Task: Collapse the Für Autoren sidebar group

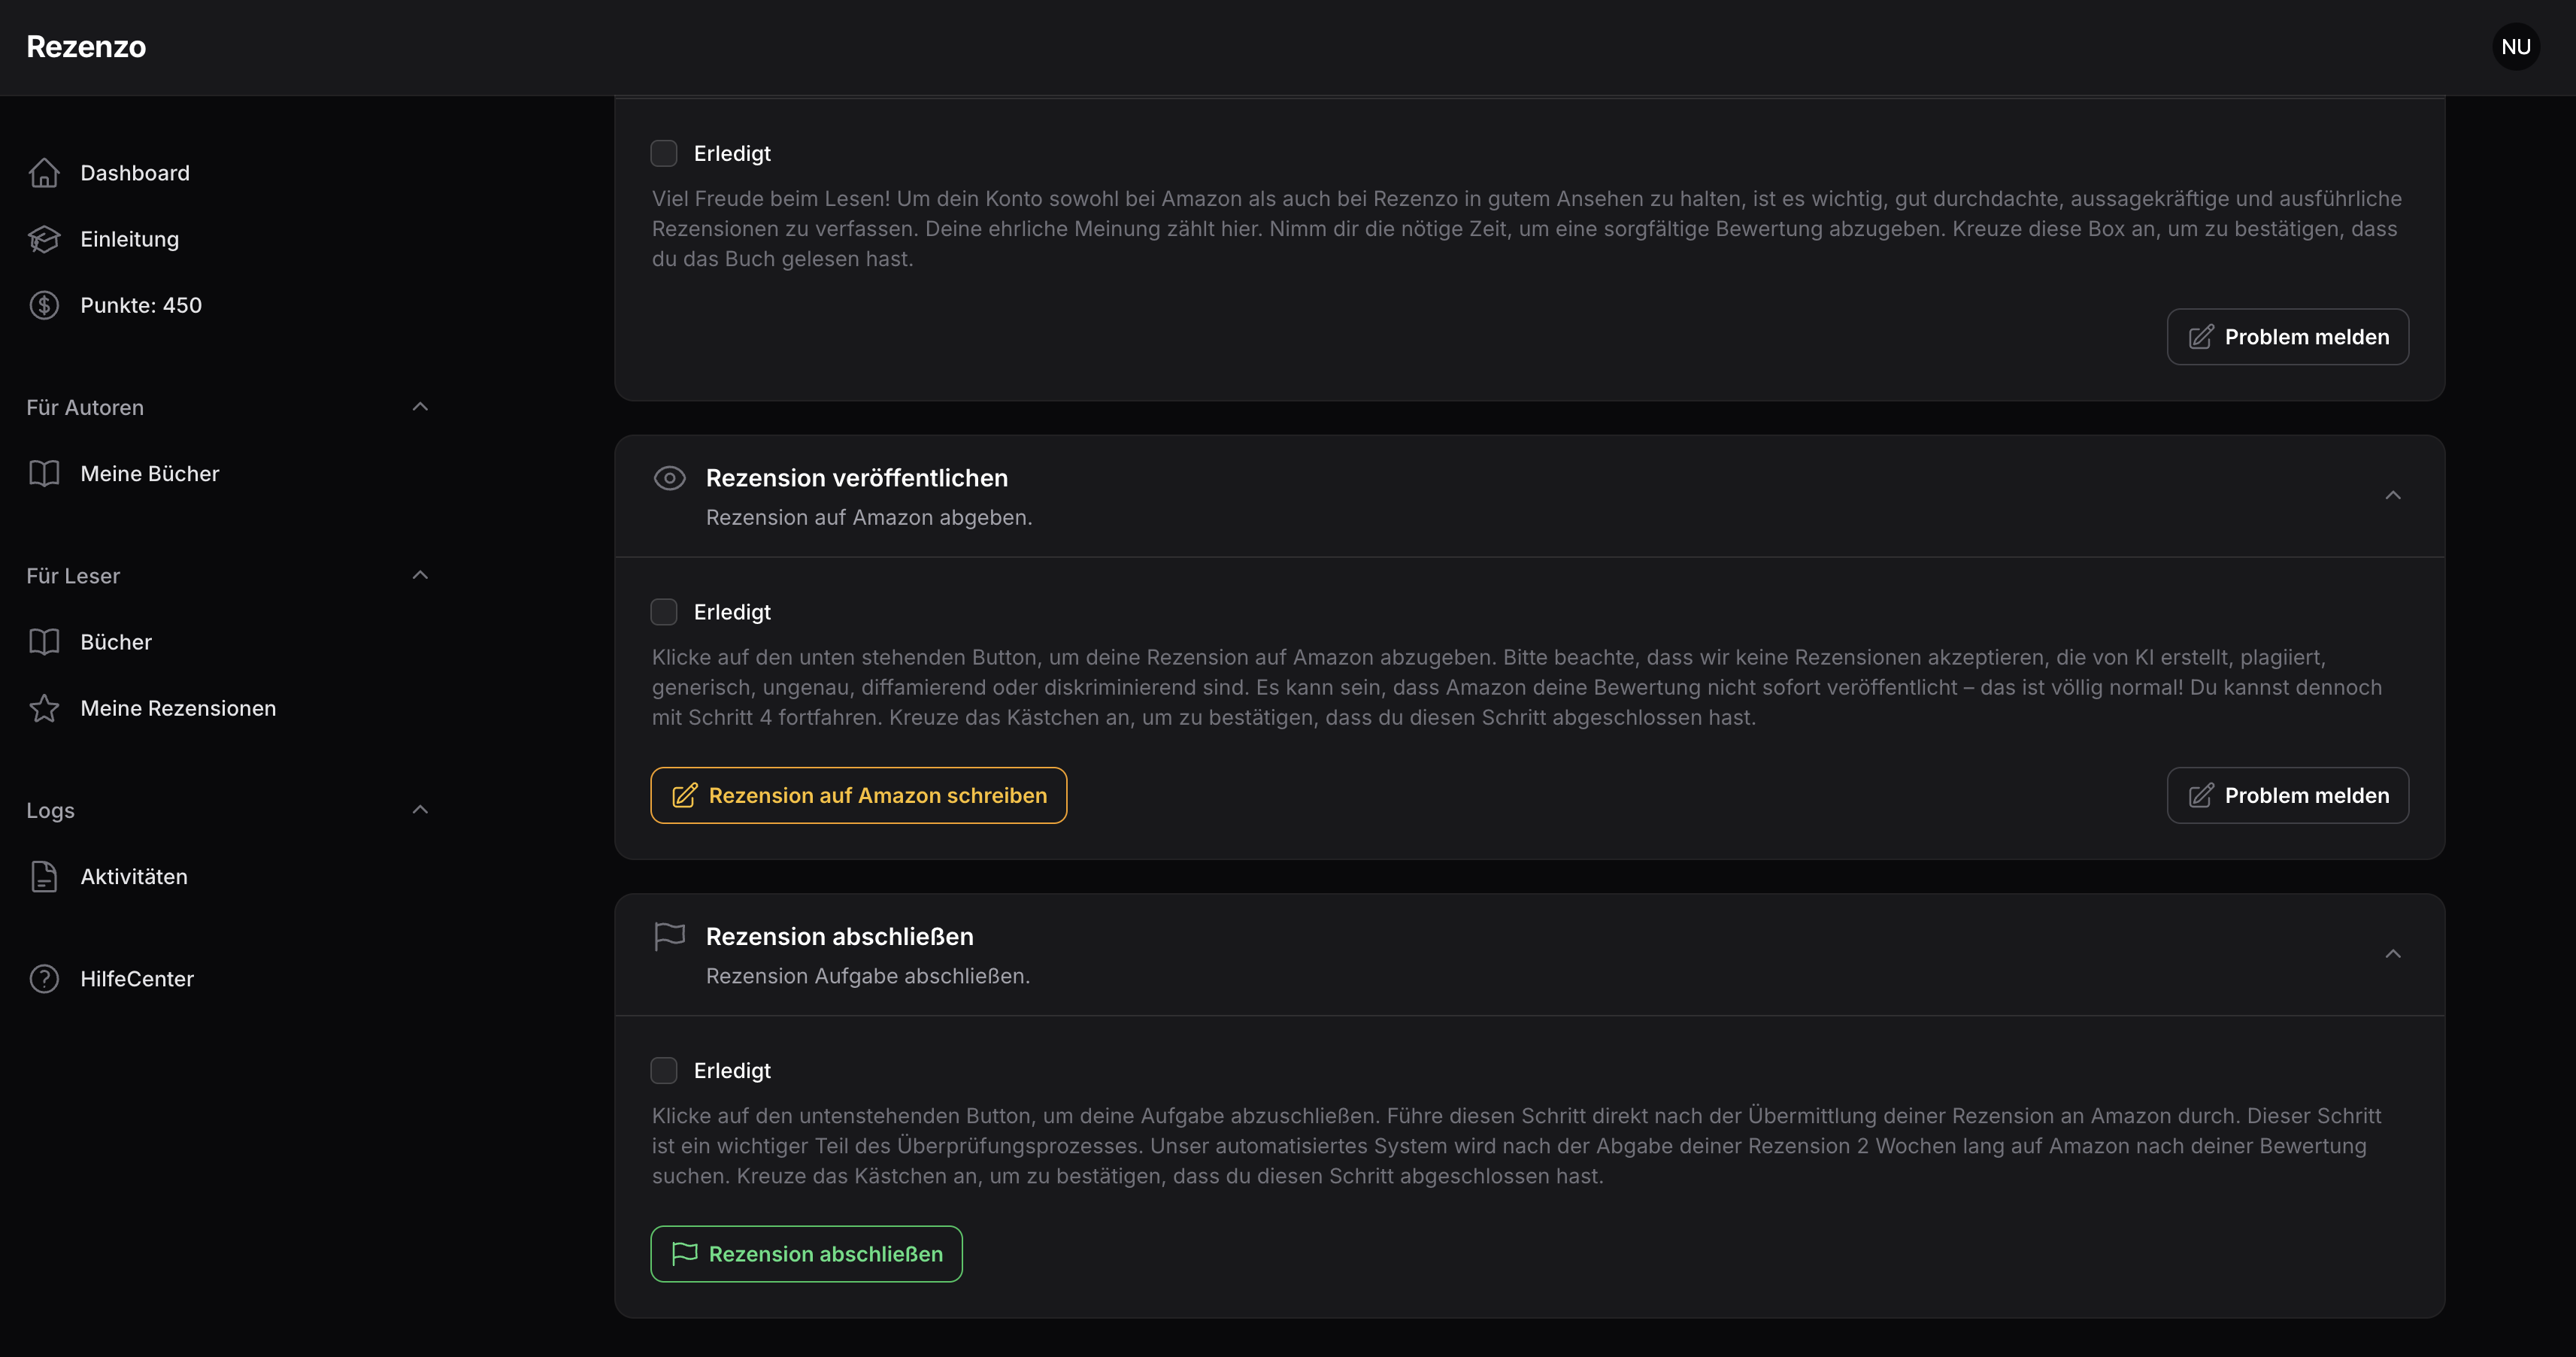Action: click(x=420, y=406)
